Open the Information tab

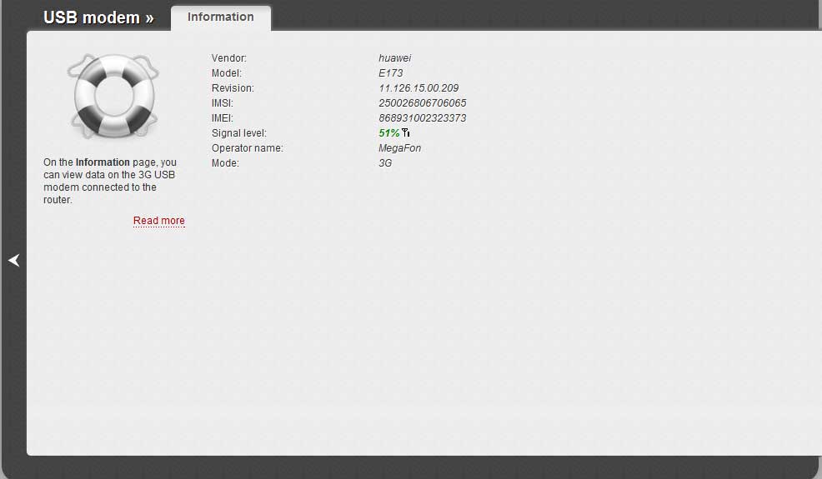[221, 17]
